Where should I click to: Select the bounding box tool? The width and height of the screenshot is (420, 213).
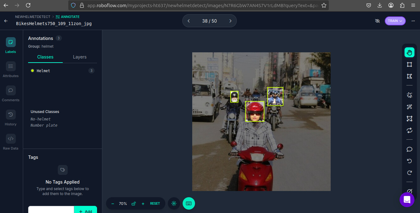pos(409,64)
